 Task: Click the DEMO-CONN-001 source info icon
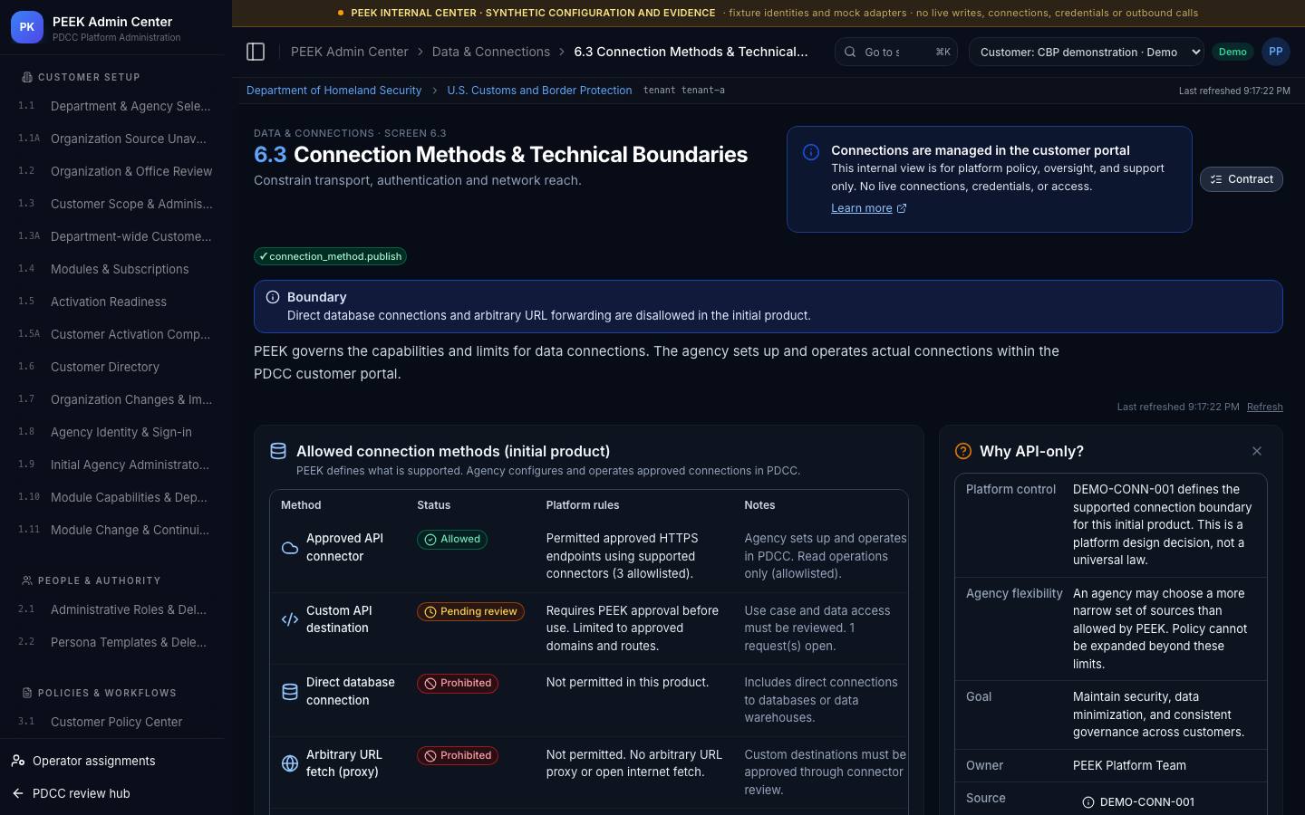(x=1088, y=802)
